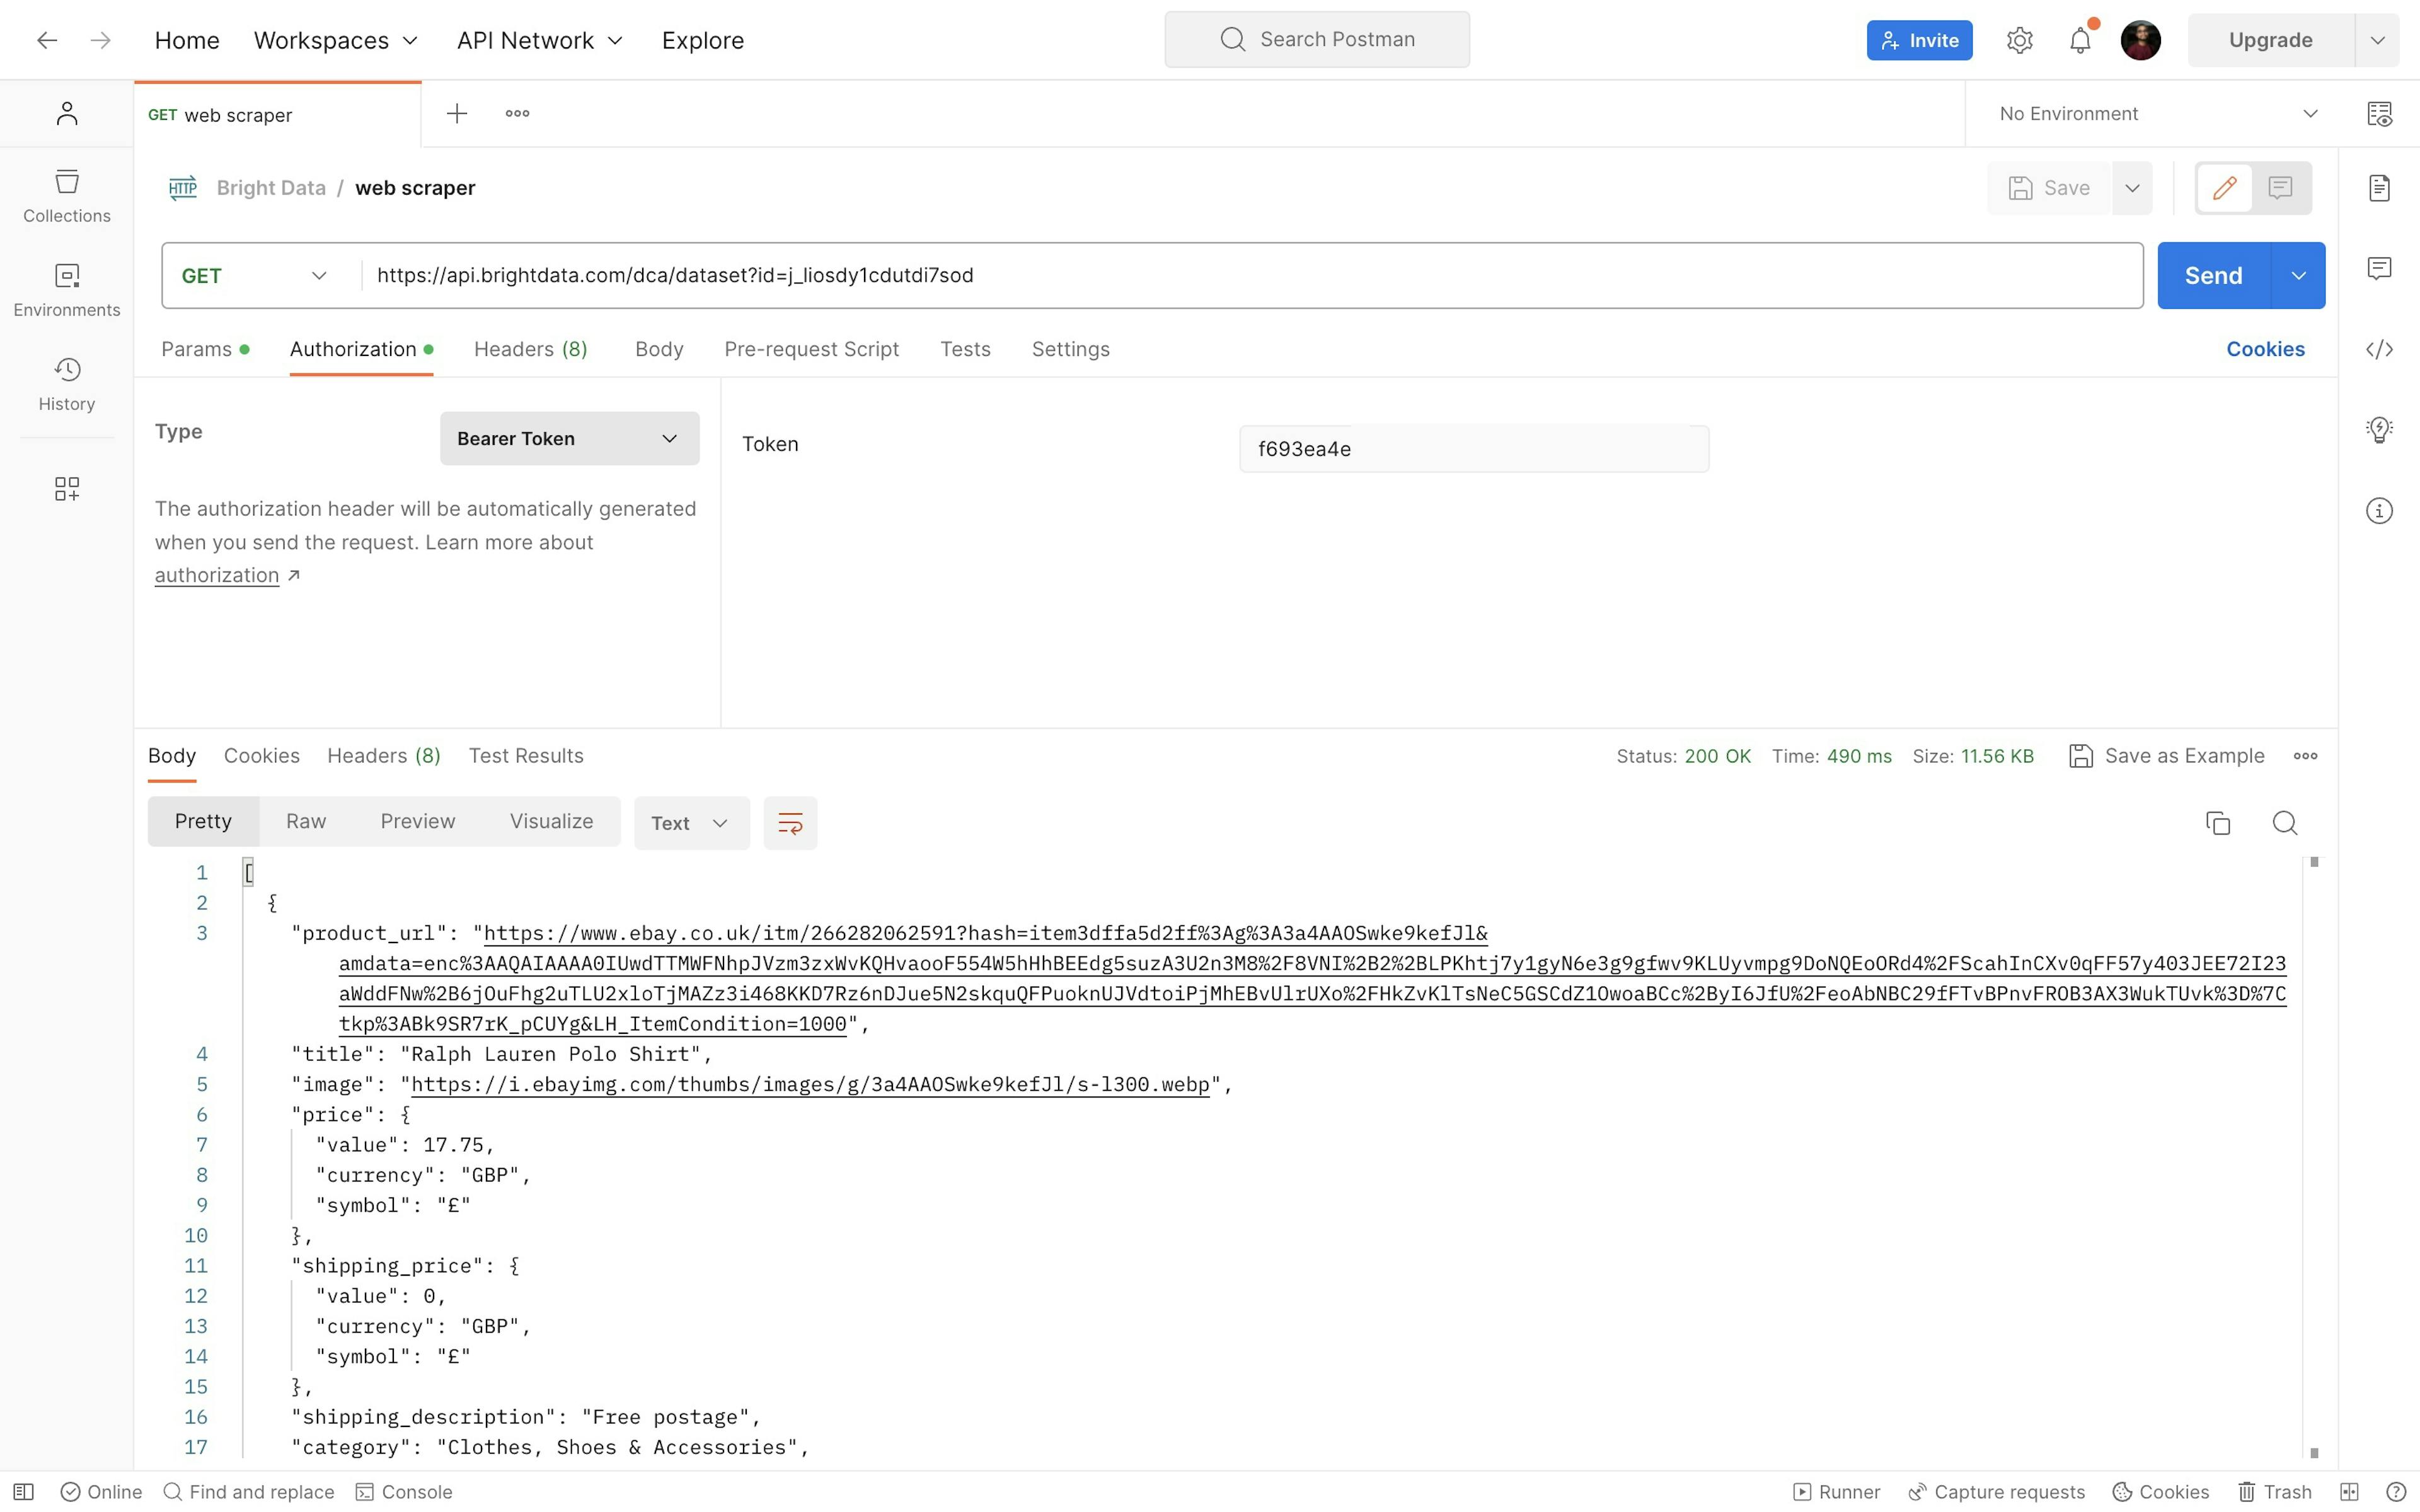Open the environment quick look icon
This screenshot has width=2420, height=1512.
2379,113
